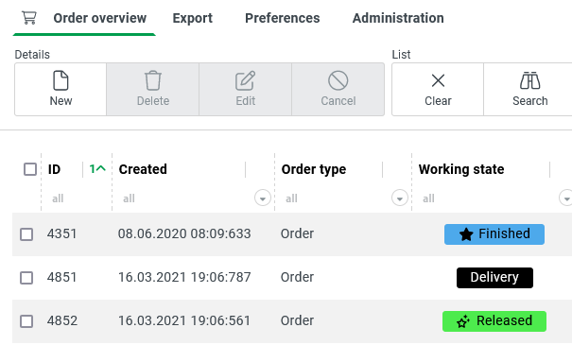Click the Delete trash button
Screen dimensions: 572x345
point(153,90)
